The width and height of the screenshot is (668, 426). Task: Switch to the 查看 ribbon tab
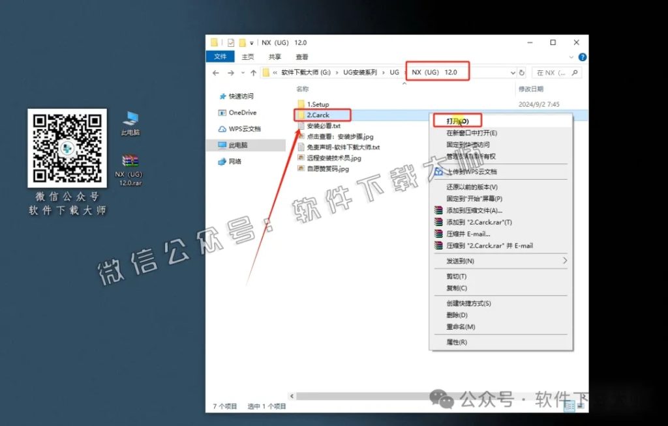(x=301, y=56)
